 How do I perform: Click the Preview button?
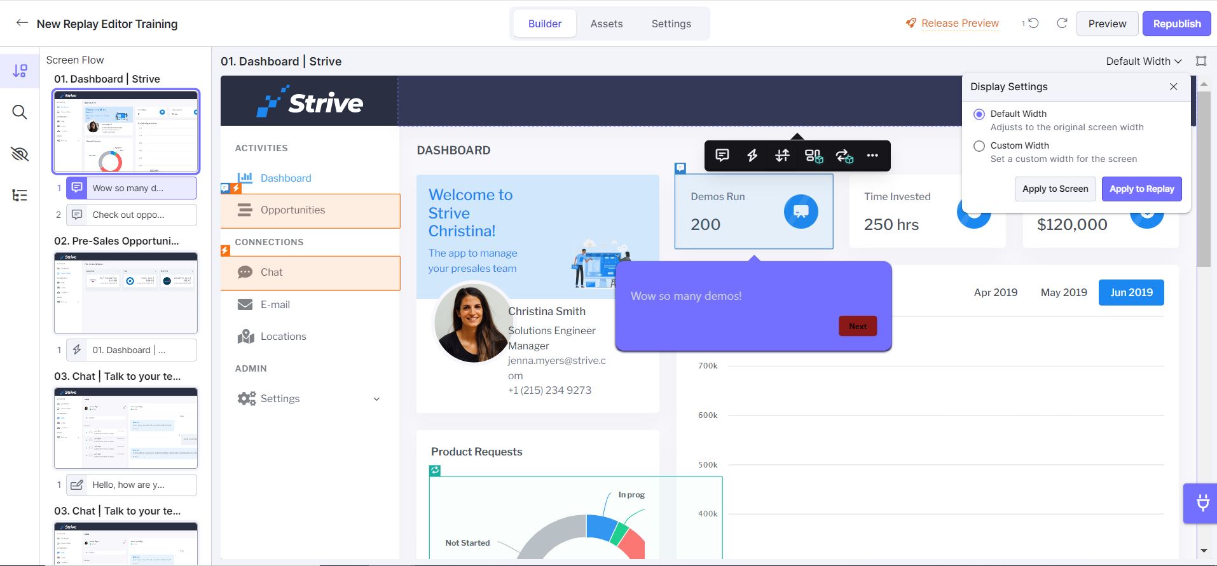[x=1107, y=24]
